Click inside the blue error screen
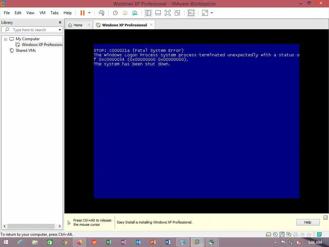The image size is (329, 247). tap(196, 121)
